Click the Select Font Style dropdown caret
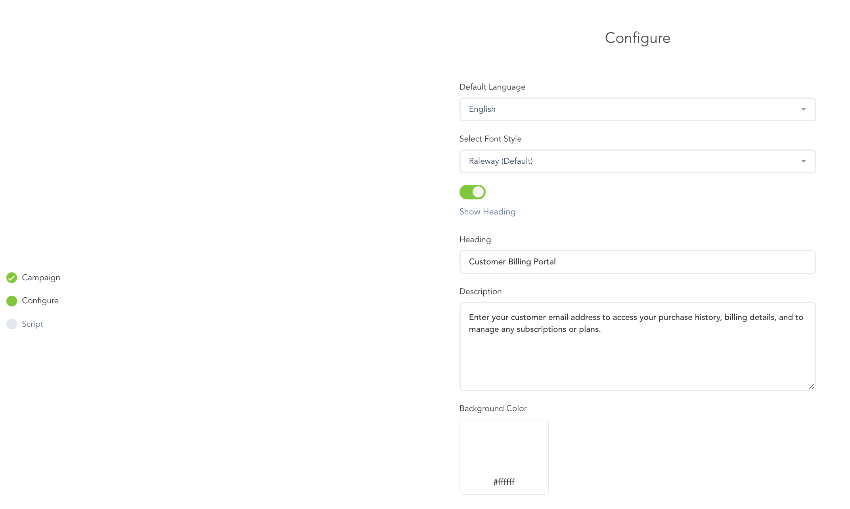 coord(803,161)
